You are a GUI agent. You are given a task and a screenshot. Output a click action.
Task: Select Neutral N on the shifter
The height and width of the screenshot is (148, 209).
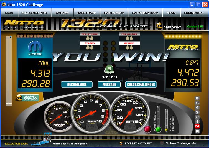(197, 126)
